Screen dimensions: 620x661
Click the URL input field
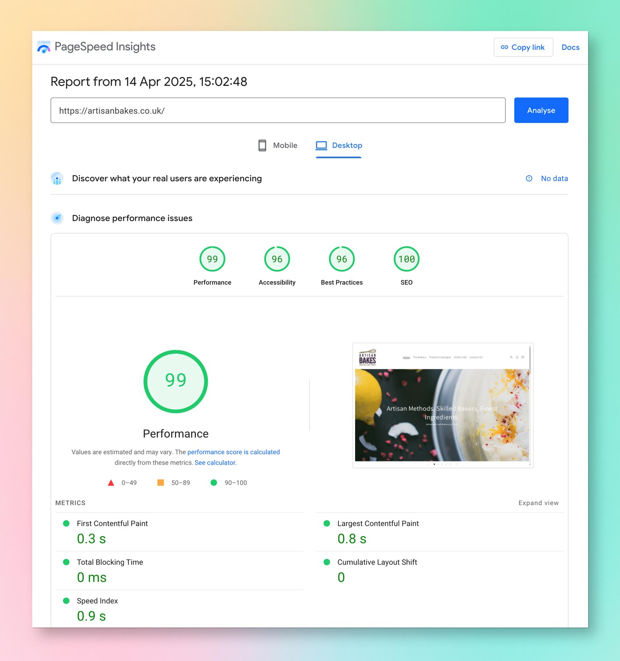pyautogui.click(x=278, y=110)
